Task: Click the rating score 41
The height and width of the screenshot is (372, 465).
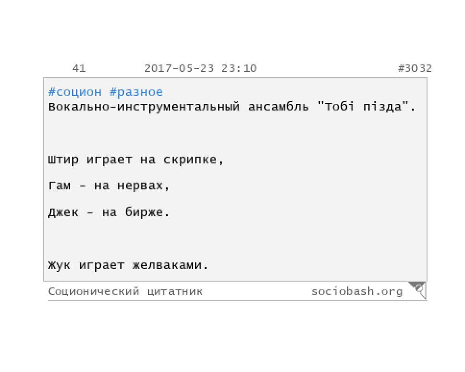Action: [x=79, y=69]
